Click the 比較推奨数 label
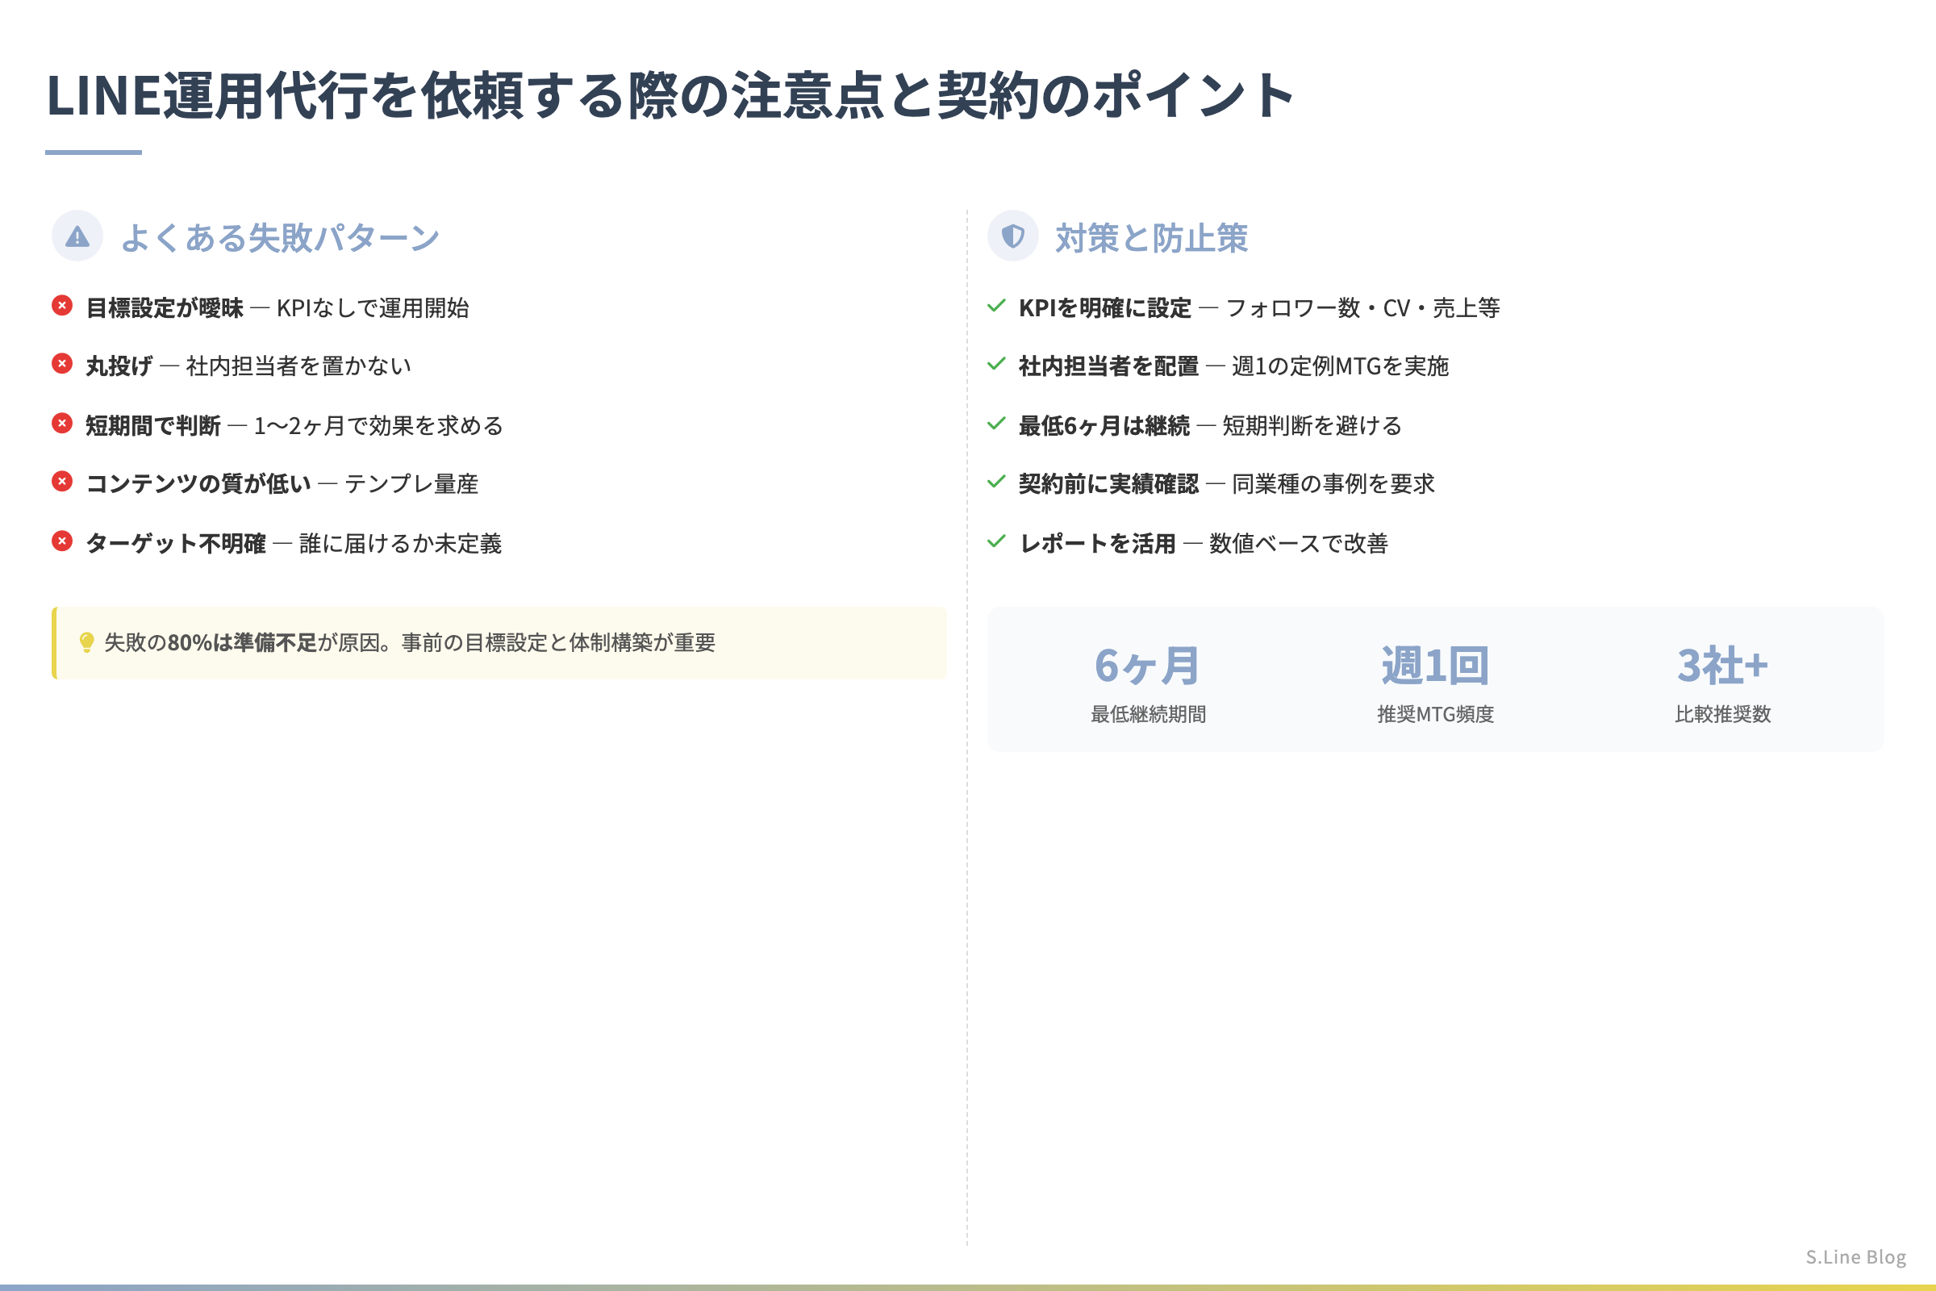 [x=1722, y=714]
